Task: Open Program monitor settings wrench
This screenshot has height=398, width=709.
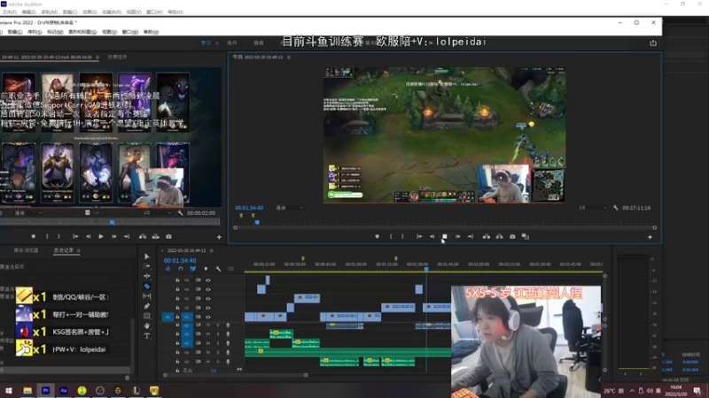Action: point(615,208)
